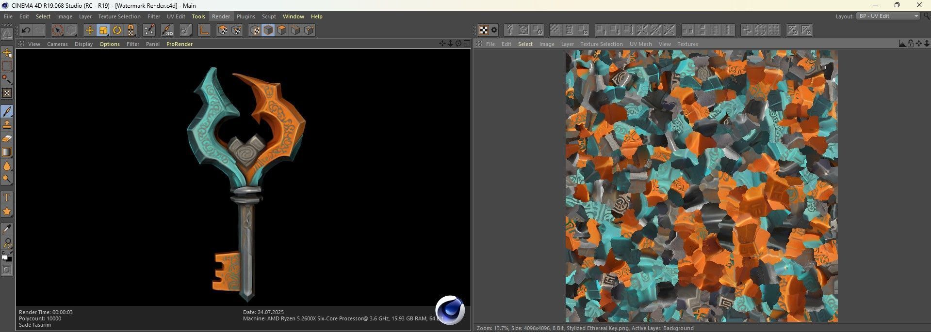This screenshot has height=332, width=931.
Task: Click the foreground/background color swatches
Action: (x=7, y=257)
